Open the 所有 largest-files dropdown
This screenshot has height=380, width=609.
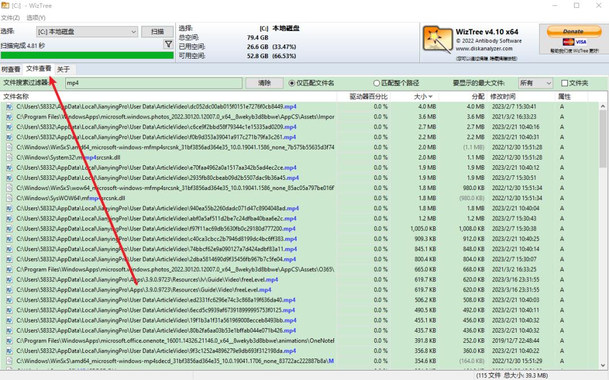(x=535, y=82)
